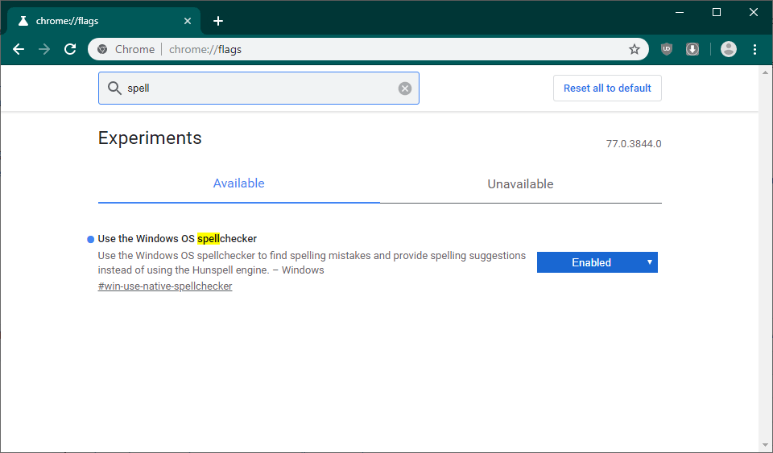Open the download extension icon in toolbar
Screen dimensions: 773x453
[692, 49]
